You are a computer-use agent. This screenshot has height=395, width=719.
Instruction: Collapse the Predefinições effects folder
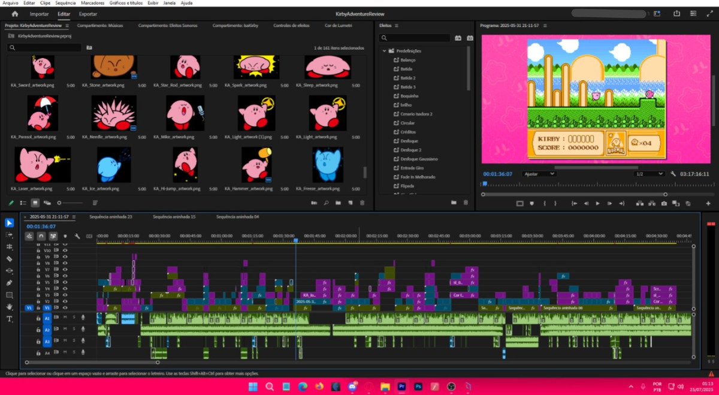tap(385, 51)
